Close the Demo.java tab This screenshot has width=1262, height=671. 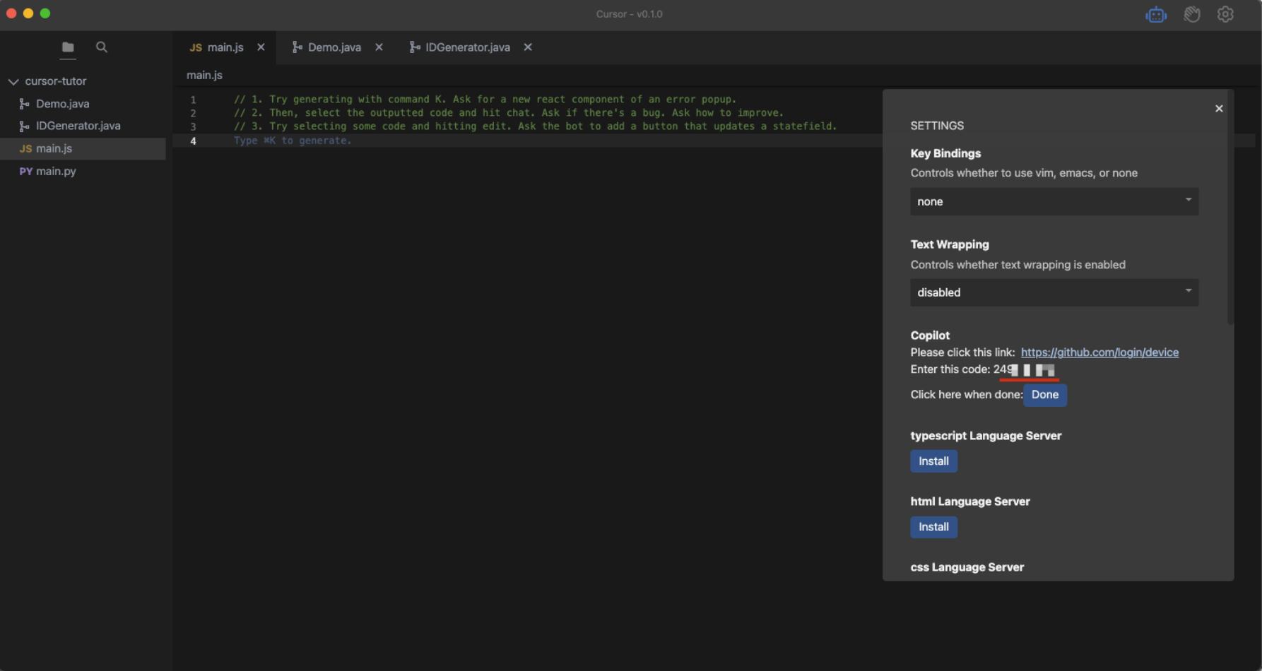pos(379,47)
